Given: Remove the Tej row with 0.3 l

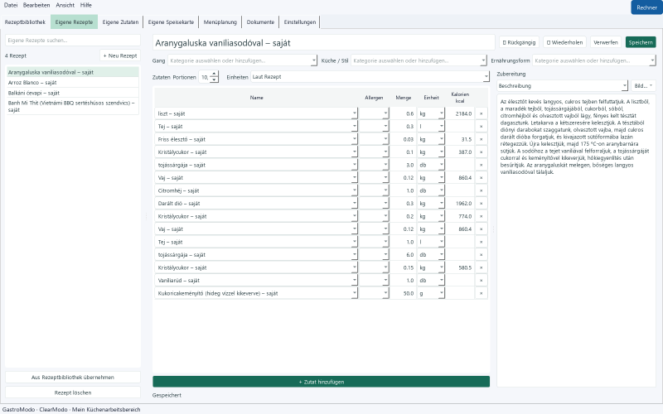Looking at the screenshot, I should 481,127.
